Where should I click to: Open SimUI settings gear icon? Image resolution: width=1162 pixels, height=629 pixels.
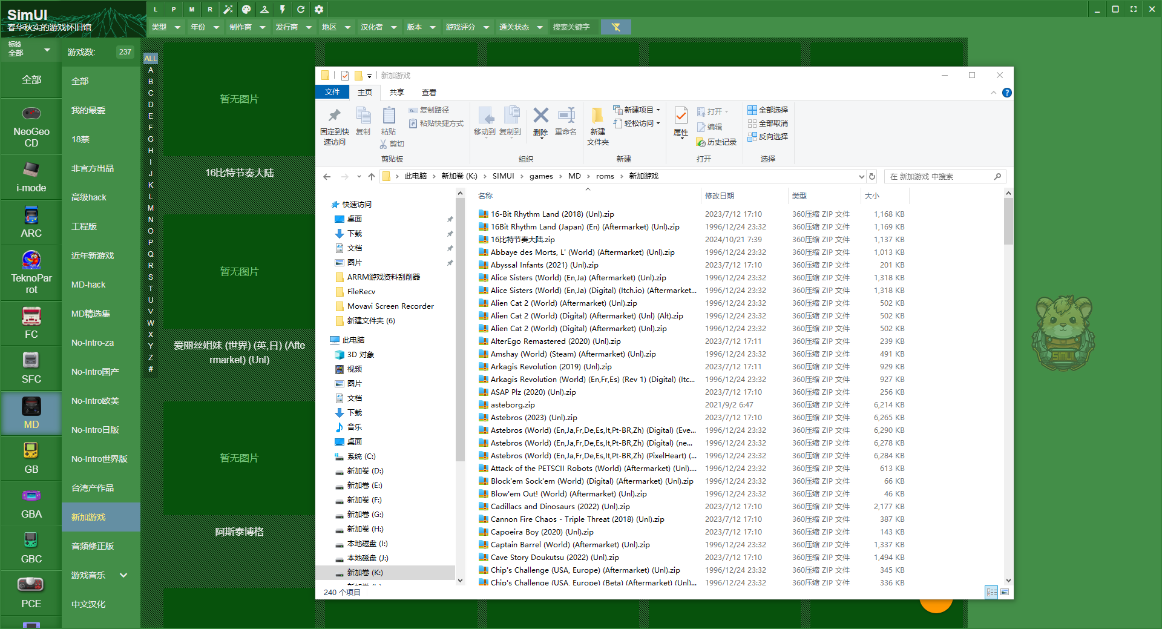coord(319,9)
